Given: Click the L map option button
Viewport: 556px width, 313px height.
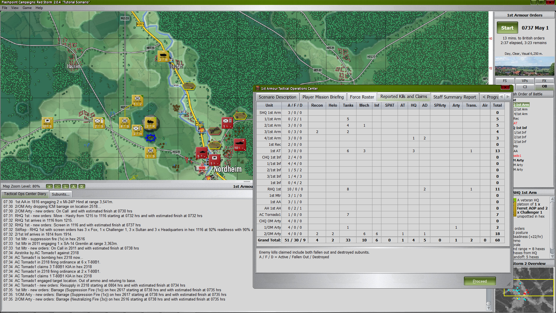Looking at the screenshot, I should click(66, 186).
